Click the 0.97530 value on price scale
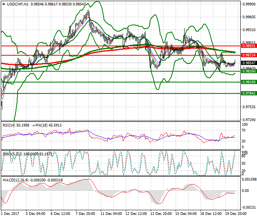The height and width of the screenshot is (218, 257). coord(248,107)
